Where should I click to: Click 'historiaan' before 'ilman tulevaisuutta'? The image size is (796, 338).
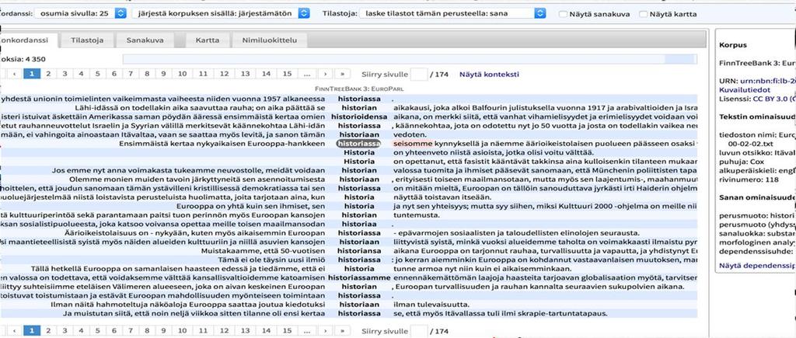click(x=358, y=305)
